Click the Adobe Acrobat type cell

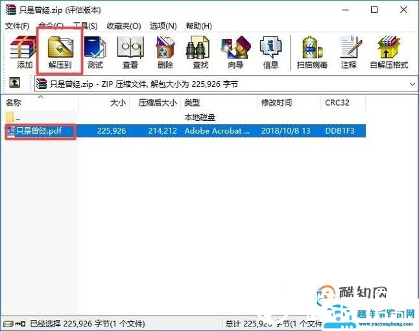point(217,130)
